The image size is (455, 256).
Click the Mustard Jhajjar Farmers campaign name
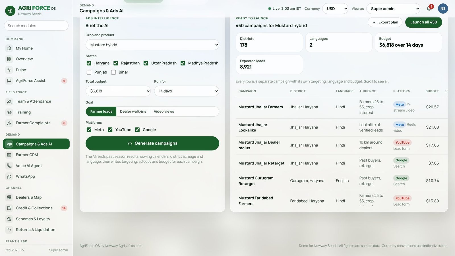[x=261, y=107]
